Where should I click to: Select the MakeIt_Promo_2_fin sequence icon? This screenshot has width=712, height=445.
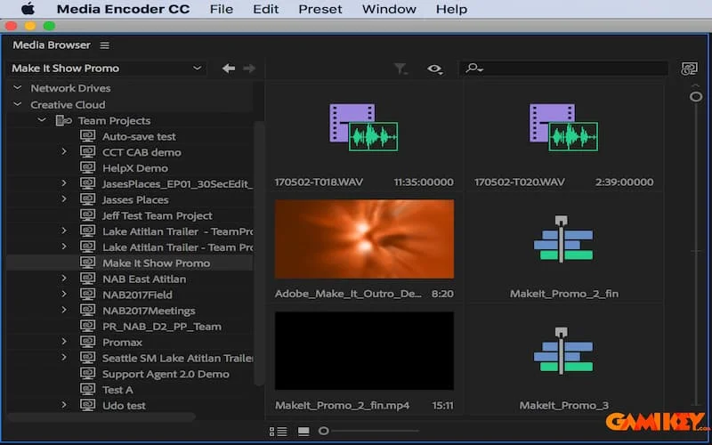point(563,239)
